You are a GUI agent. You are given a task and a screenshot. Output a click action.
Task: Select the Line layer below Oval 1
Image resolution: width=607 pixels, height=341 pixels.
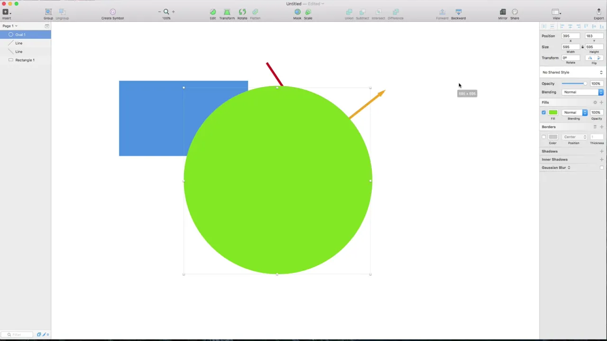pos(26,43)
